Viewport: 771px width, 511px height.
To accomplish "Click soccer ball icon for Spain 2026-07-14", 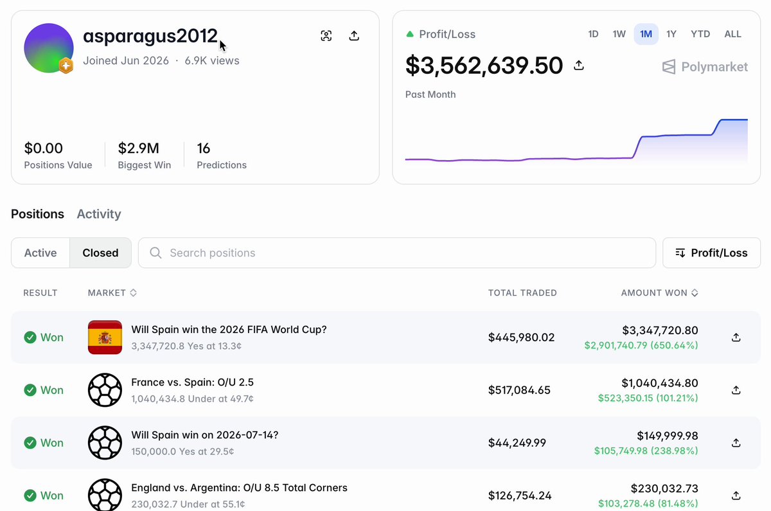I will point(105,443).
